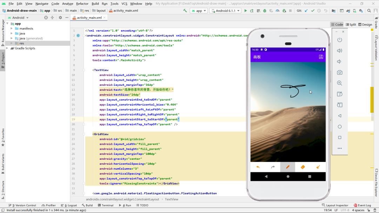Click redo arrow in drawing app
This screenshot has width=379, height=213.
coord(273,167)
